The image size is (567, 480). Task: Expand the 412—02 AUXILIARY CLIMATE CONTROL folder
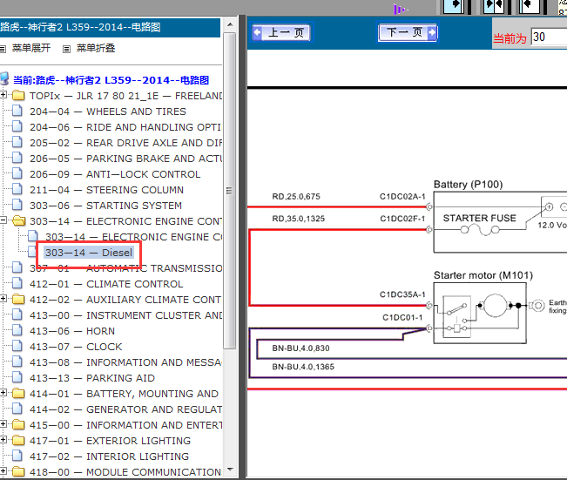pyautogui.click(x=3, y=299)
